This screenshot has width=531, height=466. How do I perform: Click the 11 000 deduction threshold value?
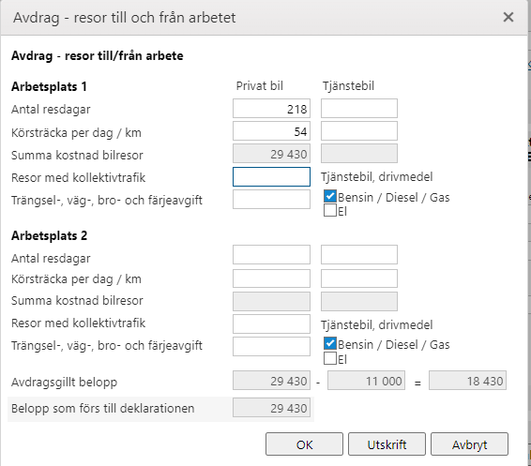366,381
